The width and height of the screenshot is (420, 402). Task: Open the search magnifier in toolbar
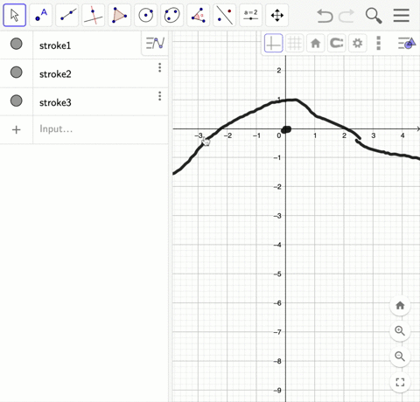[374, 16]
